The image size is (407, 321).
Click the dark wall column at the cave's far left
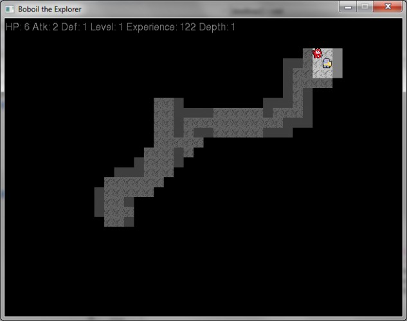click(x=99, y=202)
